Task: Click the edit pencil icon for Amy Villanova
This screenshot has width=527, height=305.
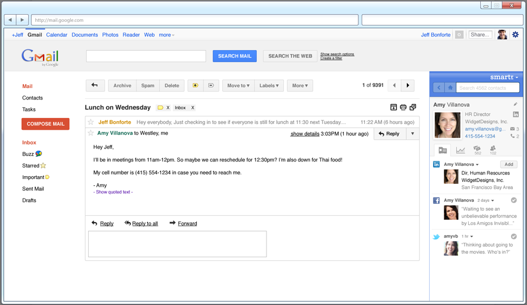Action: tap(515, 104)
